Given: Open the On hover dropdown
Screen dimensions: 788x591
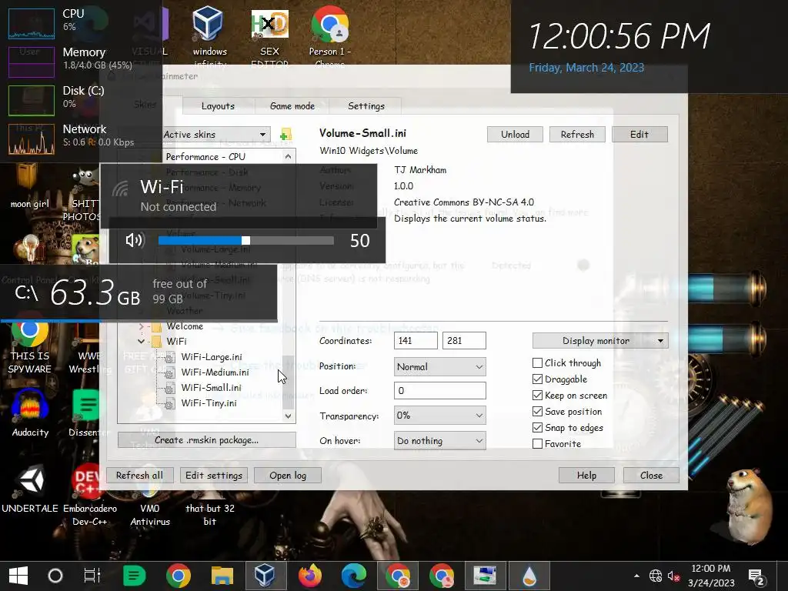Looking at the screenshot, I should click(439, 441).
